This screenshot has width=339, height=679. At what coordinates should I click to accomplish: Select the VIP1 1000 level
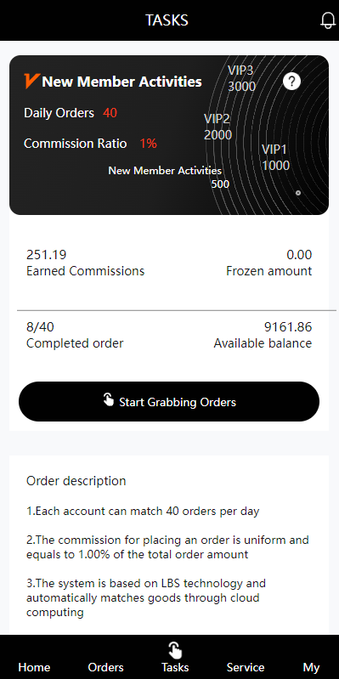coord(275,157)
